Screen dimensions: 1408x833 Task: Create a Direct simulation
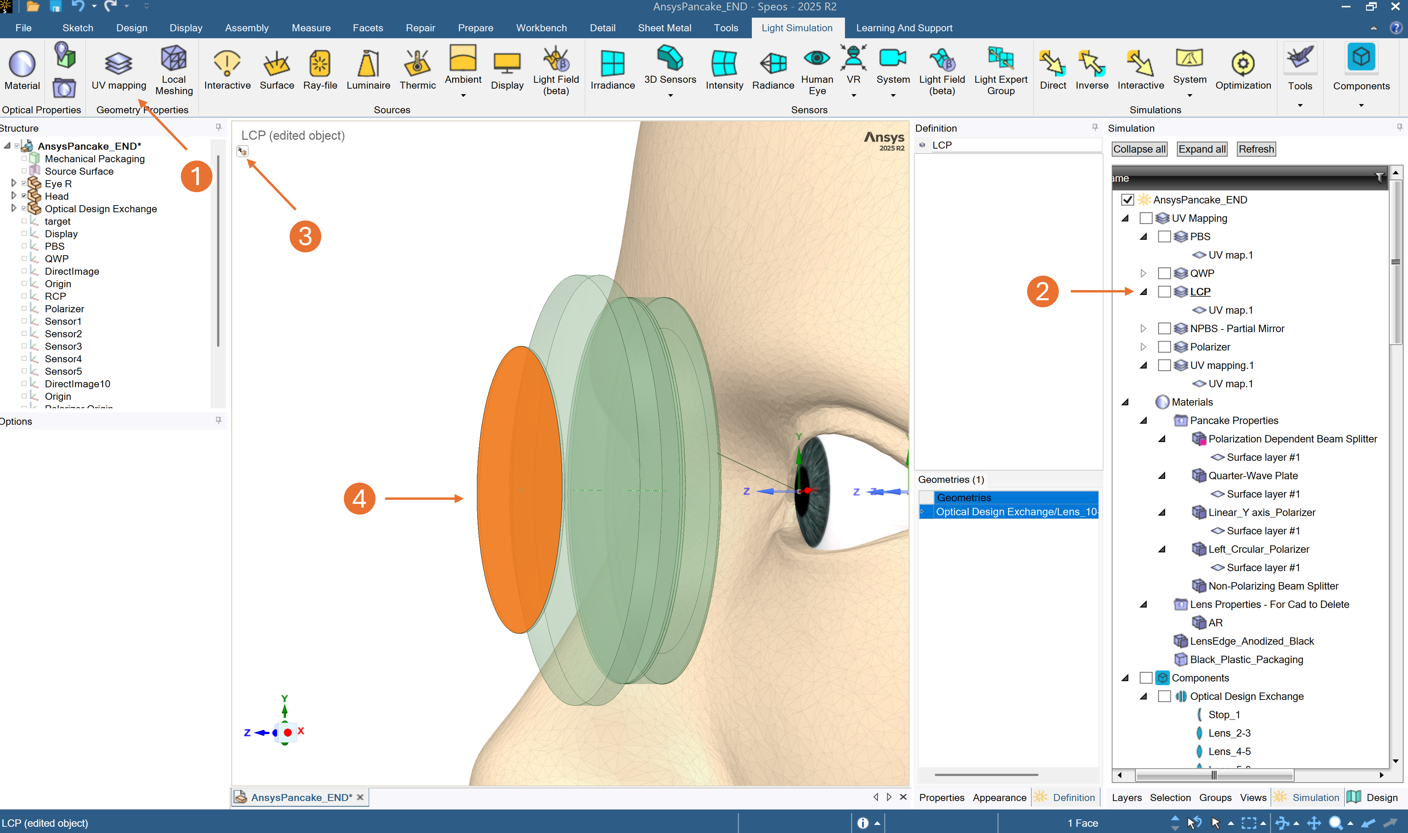click(1052, 70)
